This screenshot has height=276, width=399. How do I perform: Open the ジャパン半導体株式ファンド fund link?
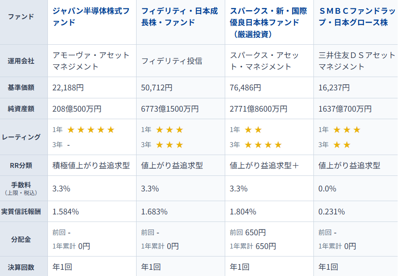(91, 17)
